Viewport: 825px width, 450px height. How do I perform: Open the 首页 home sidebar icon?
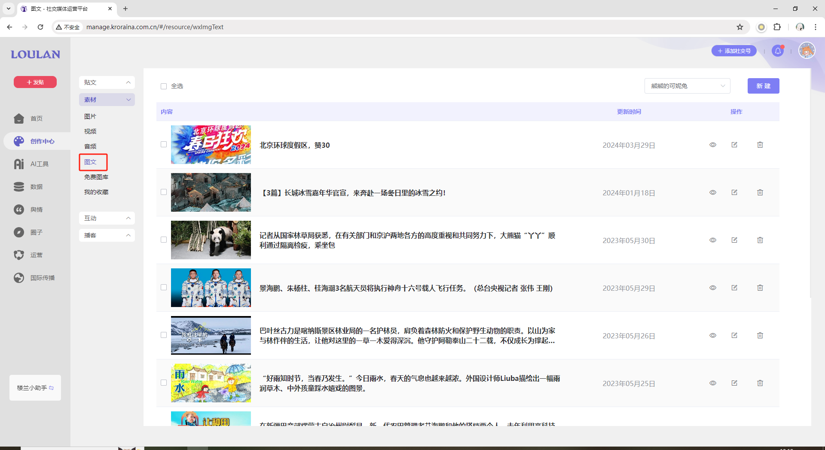tap(19, 119)
